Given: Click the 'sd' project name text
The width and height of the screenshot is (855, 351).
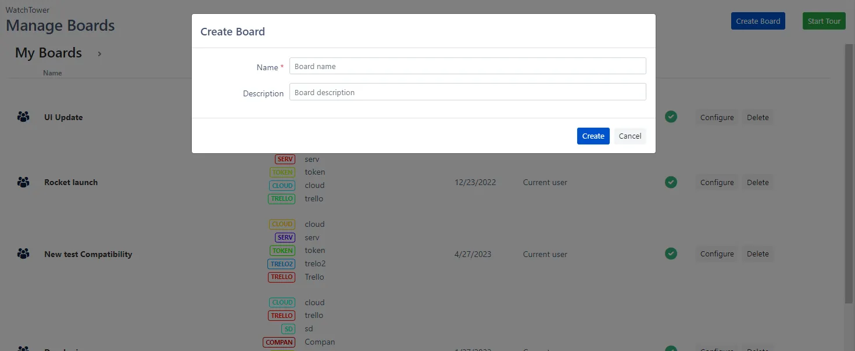Looking at the screenshot, I should pyautogui.click(x=309, y=328).
